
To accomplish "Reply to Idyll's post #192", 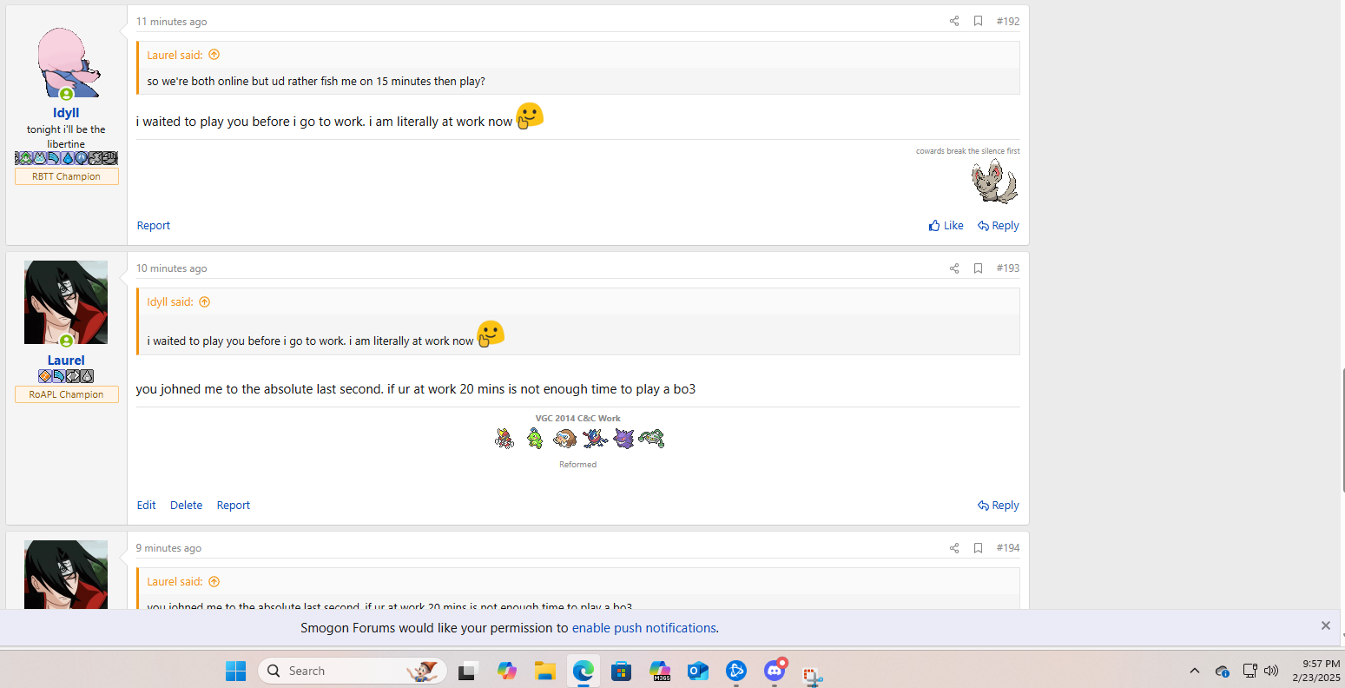I will [x=998, y=226].
